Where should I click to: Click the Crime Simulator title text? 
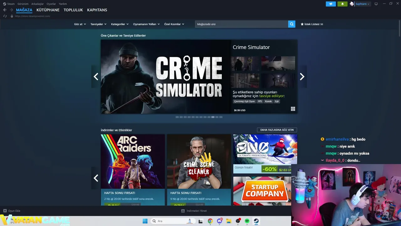pos(251,47)
